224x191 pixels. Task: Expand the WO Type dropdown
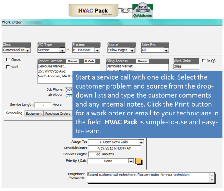point(62,50)
